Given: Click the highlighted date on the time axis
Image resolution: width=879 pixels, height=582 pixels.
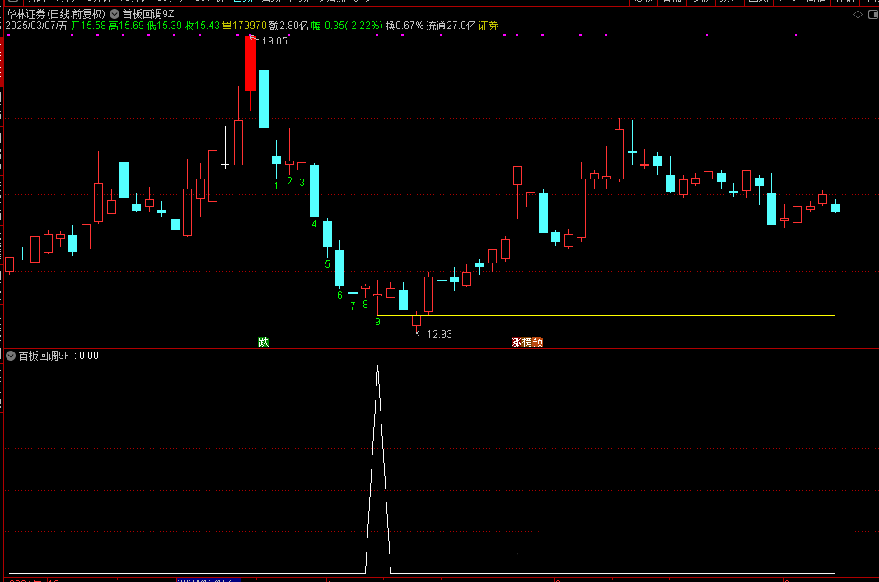Looking at the screenshot, I should (x=208, y=580).
